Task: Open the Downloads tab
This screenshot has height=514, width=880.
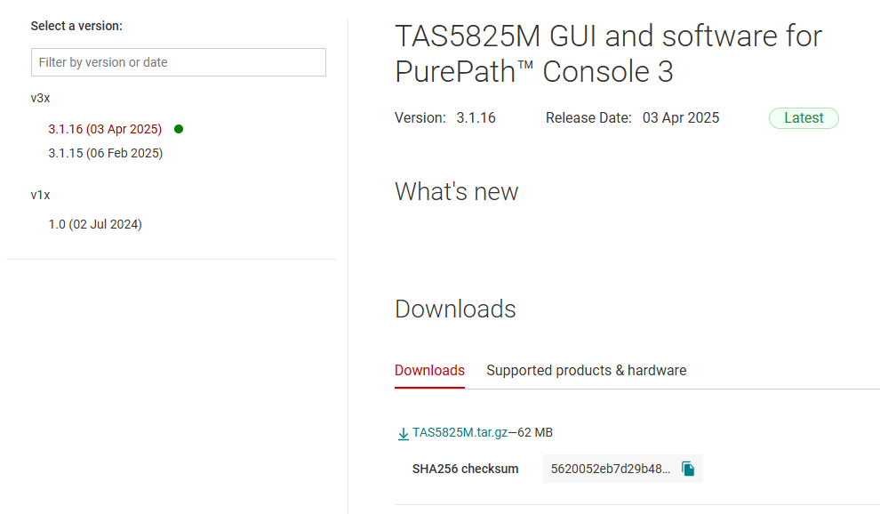Action: tap(429, 370)
